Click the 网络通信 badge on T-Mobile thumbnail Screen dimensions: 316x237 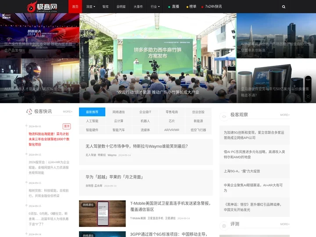[x=88, y=205]
